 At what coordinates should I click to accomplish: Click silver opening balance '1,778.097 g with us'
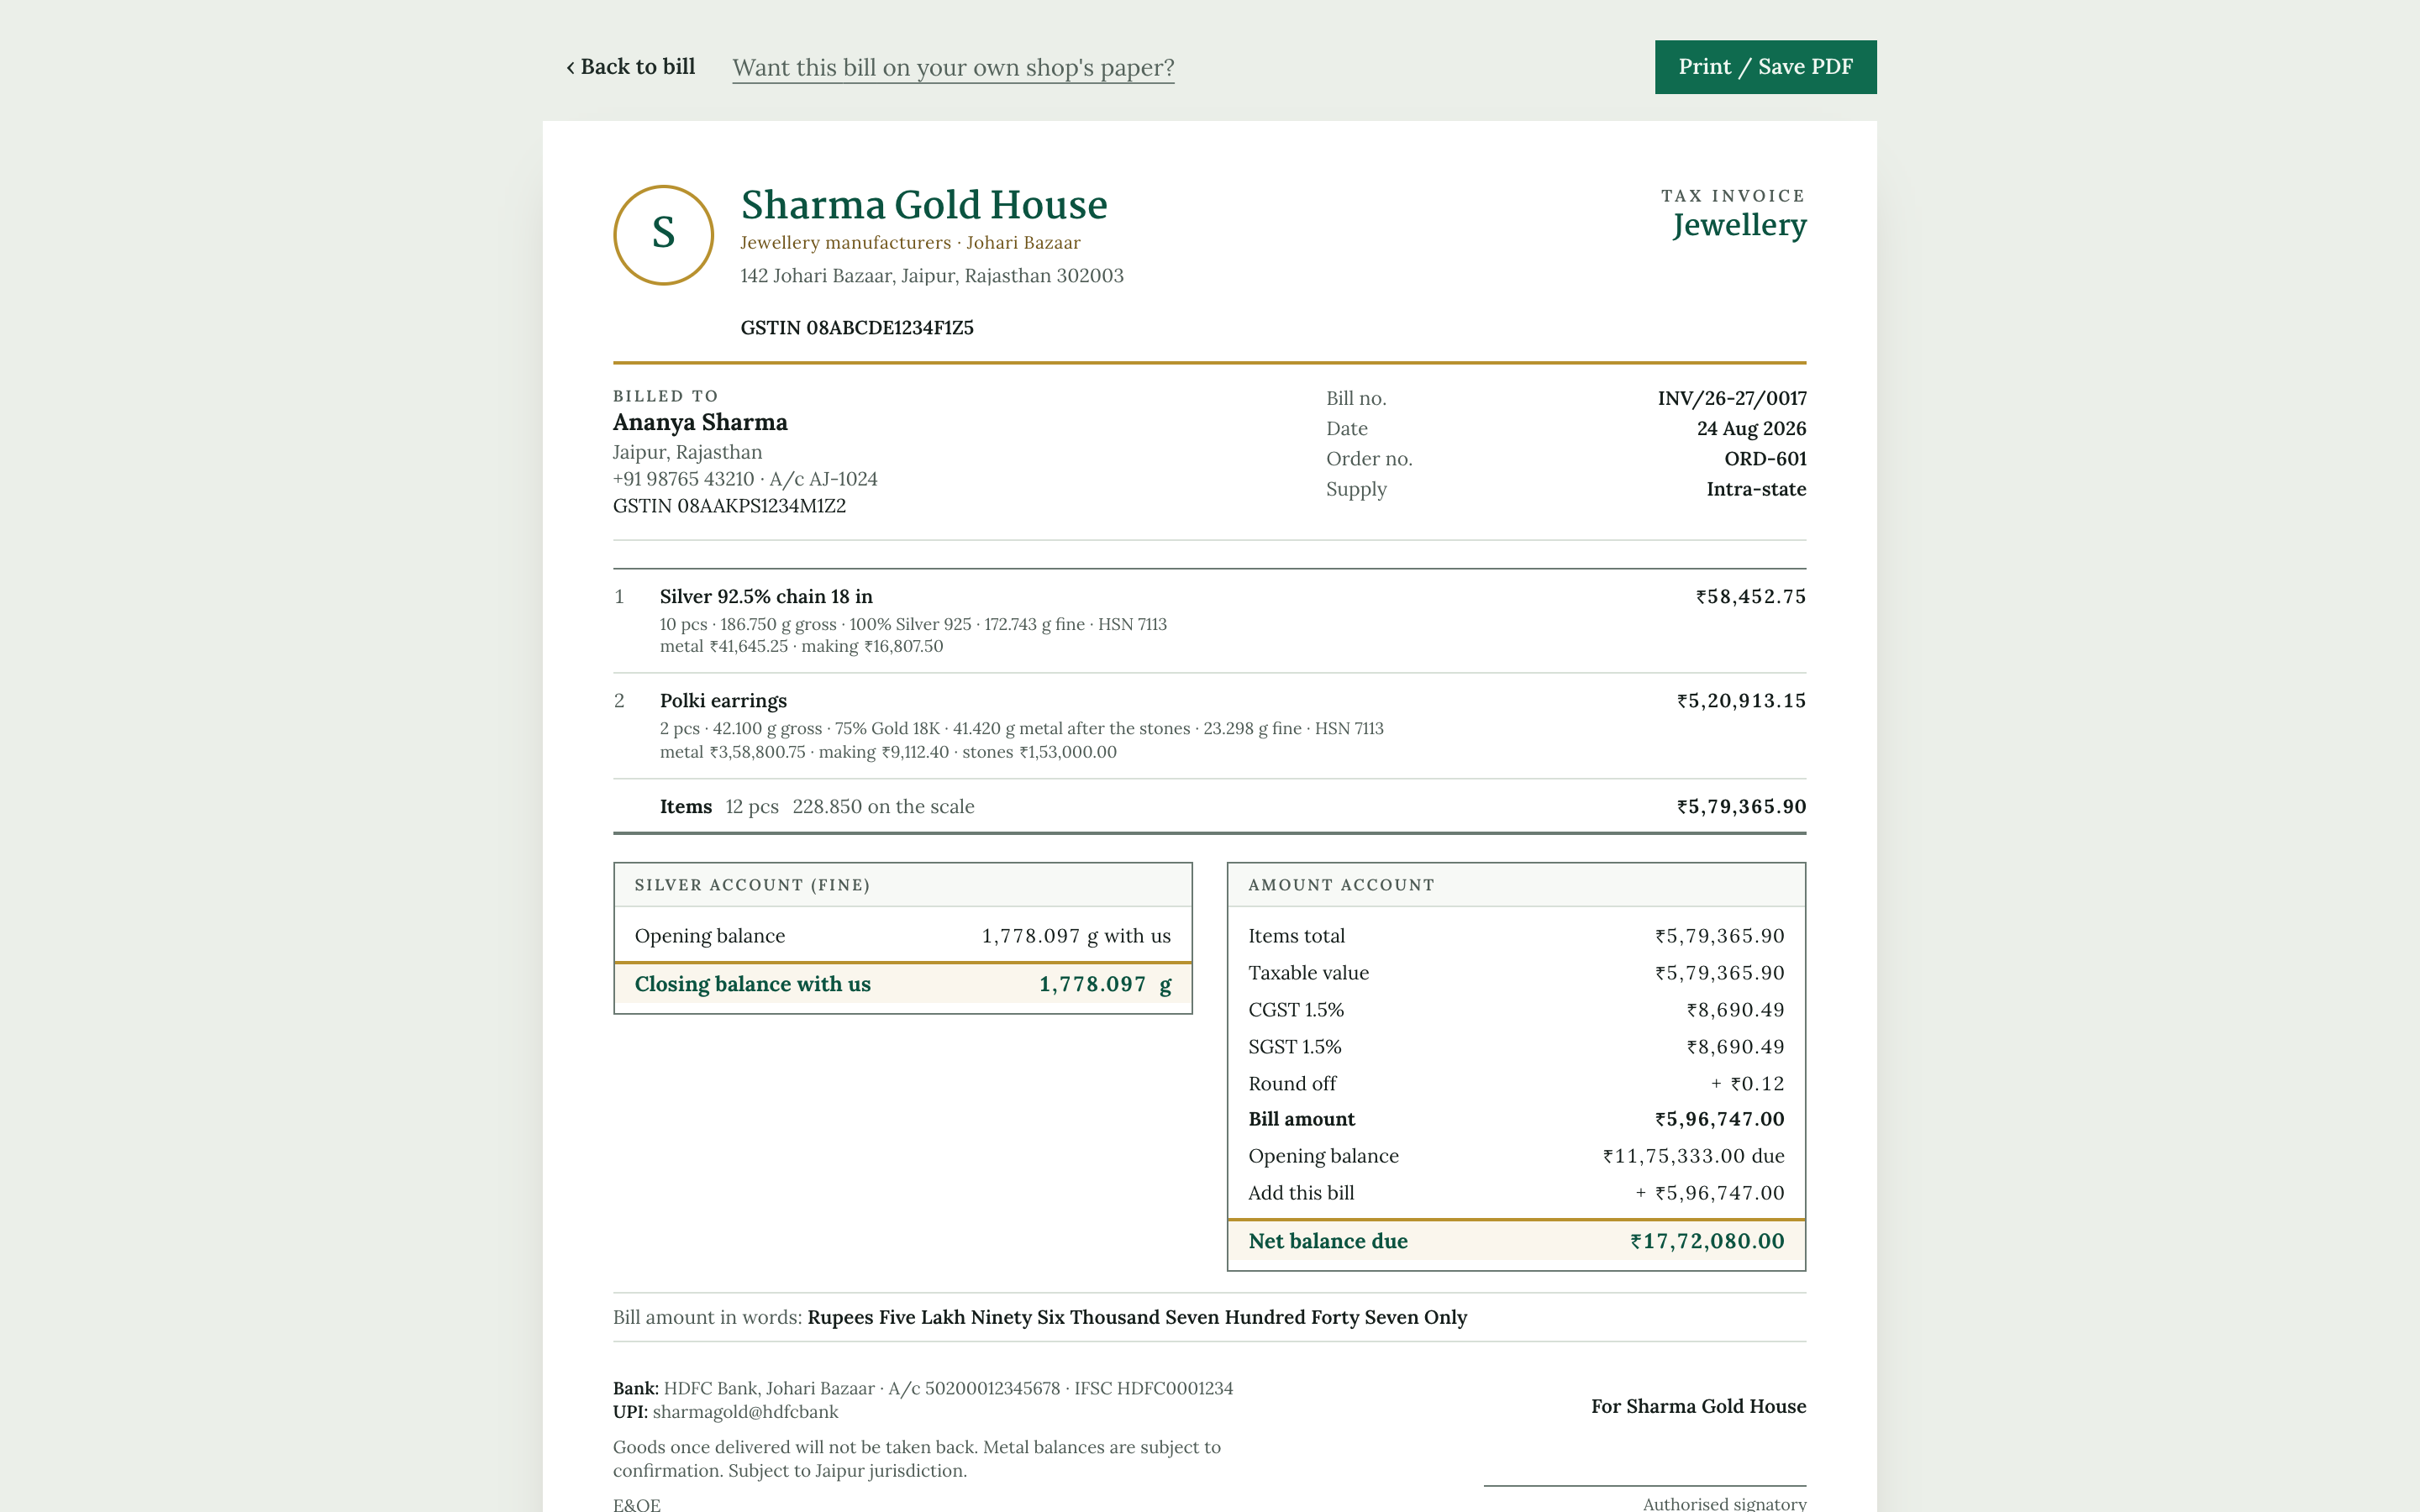[1076, 936]
